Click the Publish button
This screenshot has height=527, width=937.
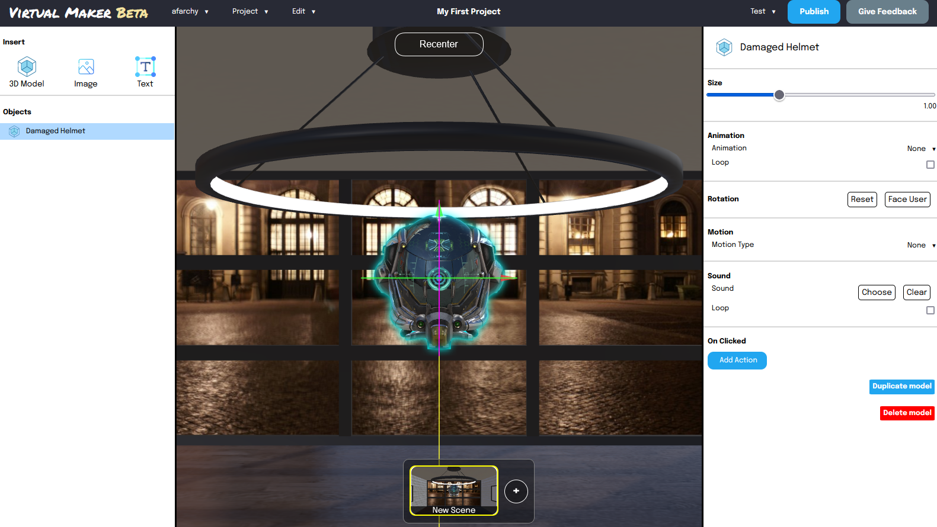pyautogui.click(x=814, y=12)
